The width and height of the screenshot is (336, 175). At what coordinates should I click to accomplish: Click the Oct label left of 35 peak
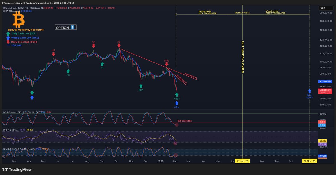click(116, 161)
